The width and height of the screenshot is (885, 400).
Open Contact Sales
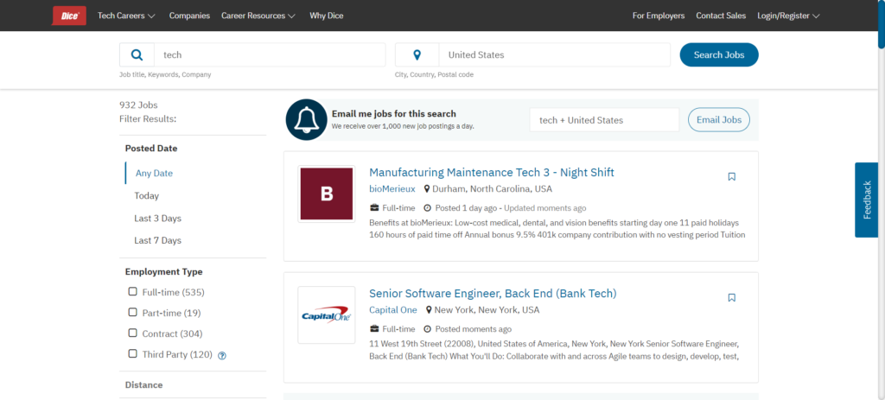coord(721,16)
